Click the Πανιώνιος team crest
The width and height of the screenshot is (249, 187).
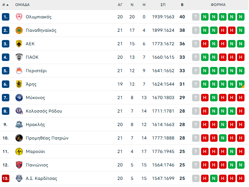pyautogui.click(x=19, y=165)
